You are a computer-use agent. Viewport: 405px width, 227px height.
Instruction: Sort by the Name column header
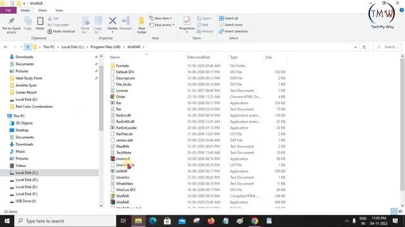[115, 57]
